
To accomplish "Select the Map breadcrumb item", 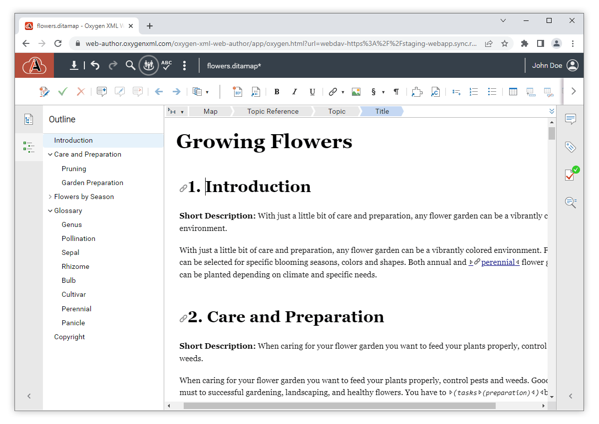I will pos(211,111).
